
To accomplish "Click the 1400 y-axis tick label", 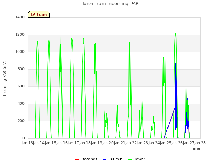I will pyautogui.click(x=20, y=17).
